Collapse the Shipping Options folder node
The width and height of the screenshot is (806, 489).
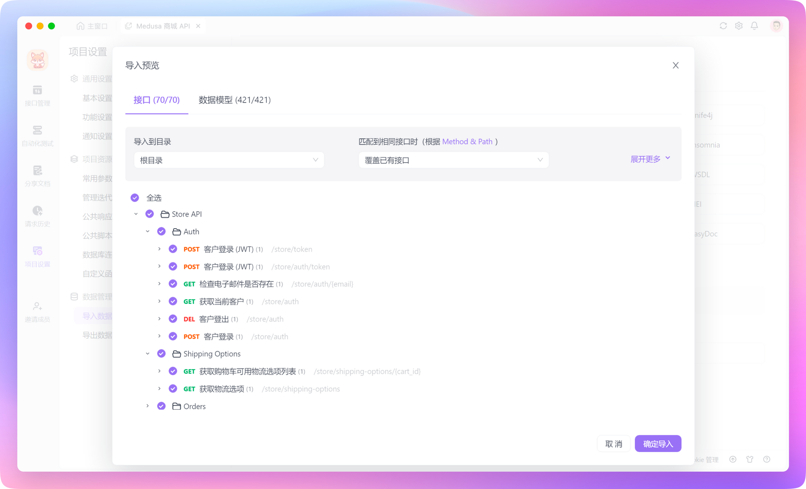(x=148, y=354)
